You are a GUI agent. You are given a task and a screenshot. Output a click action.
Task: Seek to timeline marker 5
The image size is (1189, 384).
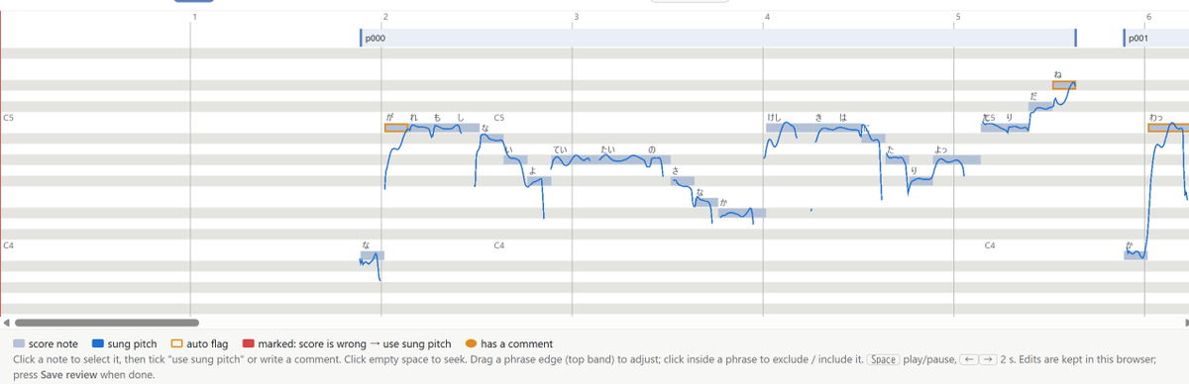[957, 17]
